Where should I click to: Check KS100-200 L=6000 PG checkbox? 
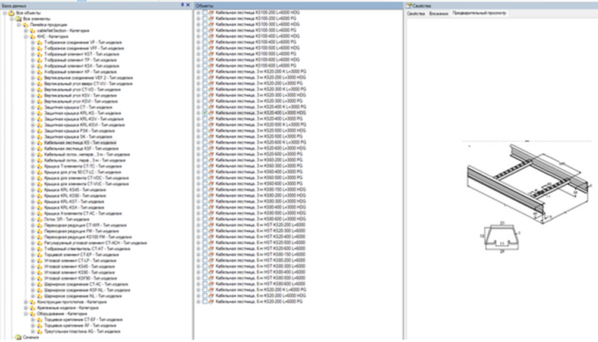[205, 18]
